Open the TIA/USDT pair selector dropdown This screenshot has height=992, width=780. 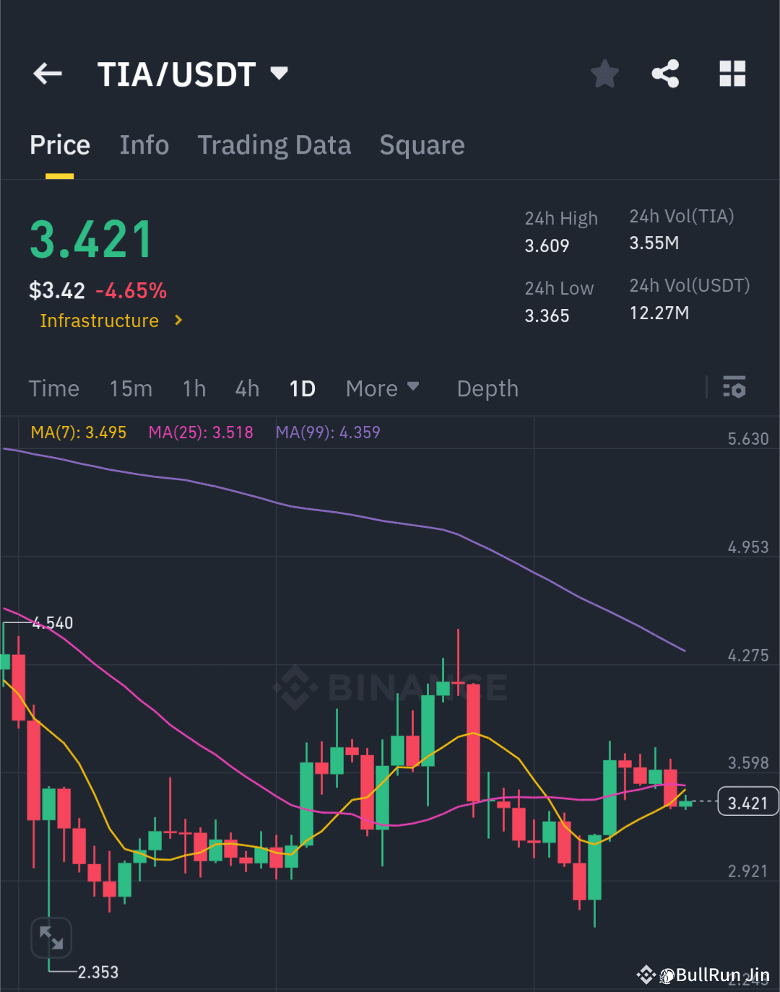tap(279, 73)
